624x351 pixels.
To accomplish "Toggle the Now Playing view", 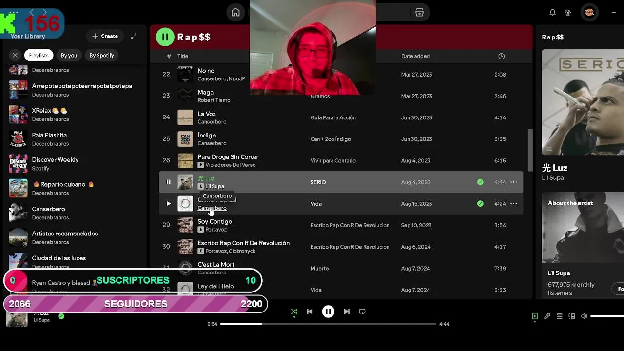I will click(x=535, y=316).
